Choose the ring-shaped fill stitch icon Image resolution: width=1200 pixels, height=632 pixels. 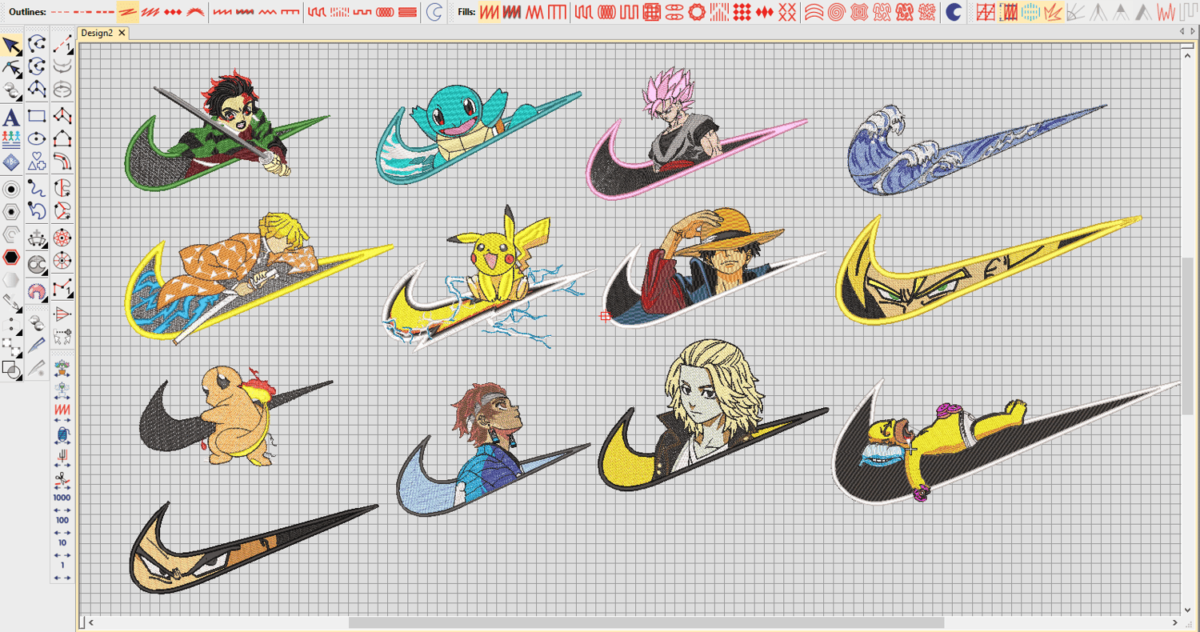click(x=697, y=12)
